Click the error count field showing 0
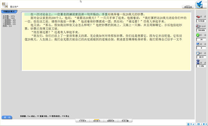 tap(201, 48)
